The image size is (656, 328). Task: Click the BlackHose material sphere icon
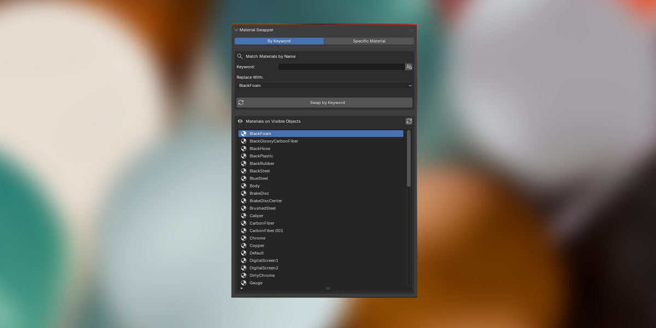pyautogui.click(x=244, y=149)
